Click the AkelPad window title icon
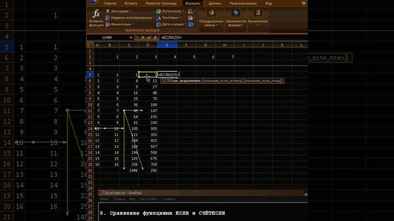The image size is (394, 221). [102, 193]
